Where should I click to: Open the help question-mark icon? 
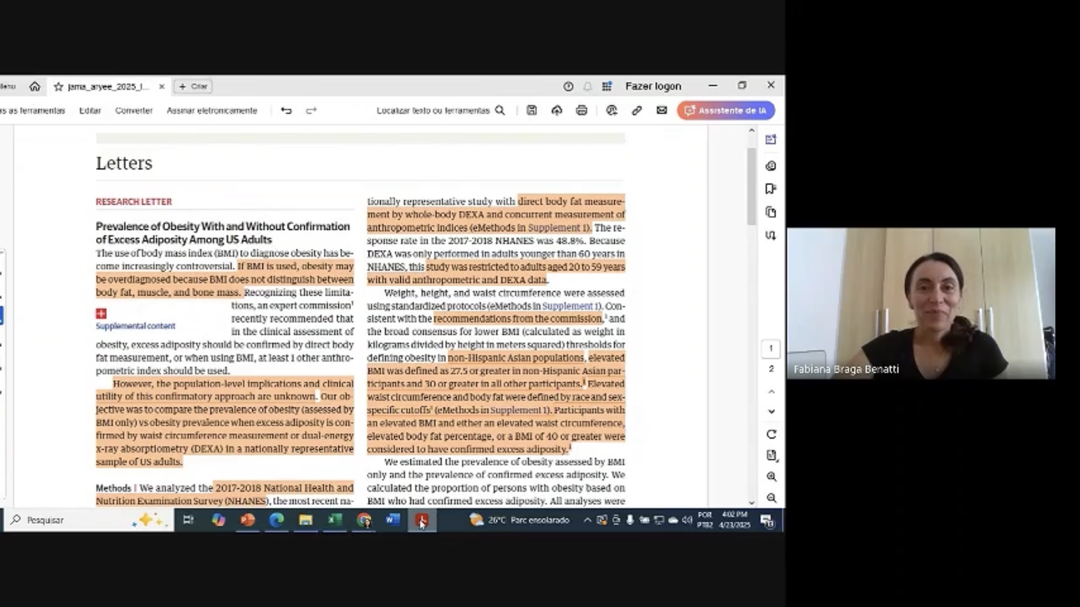tap(568, 86)
